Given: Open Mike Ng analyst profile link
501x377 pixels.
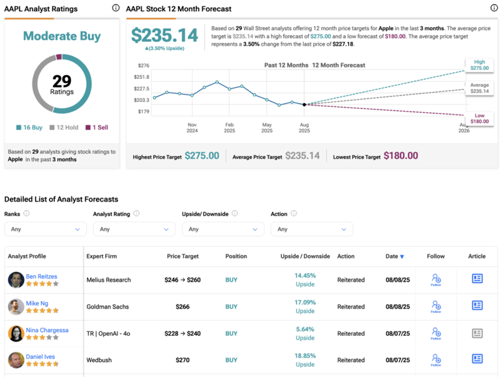Looking at the screenshot, I should tap(37, 303).
